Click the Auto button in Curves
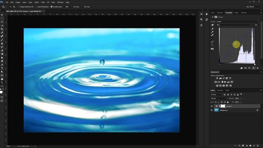Image resolution: width=263 pixels, height=148 pixels. coord(256,25)
